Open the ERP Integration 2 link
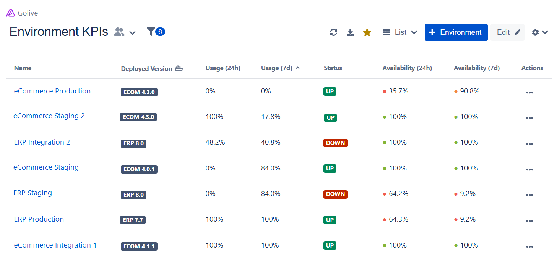Screen dimensions: 557x262 click(42, 142)
